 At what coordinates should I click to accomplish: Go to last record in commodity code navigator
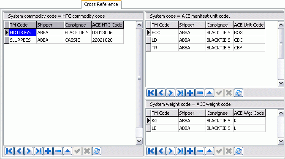[x=38, y=151]
